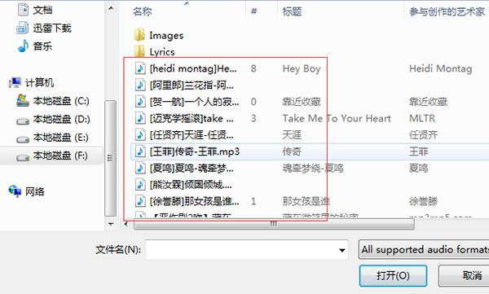The image size is (489, 294).
Task: Click the horizontal scrollbar thumb
Action: point(274,224)
